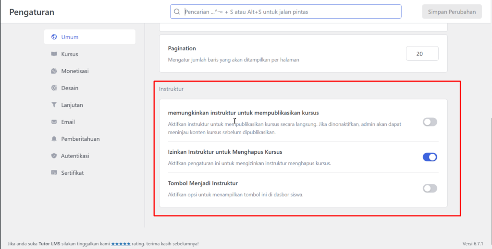Click the magnifier icon in search bar

coord(177,12)
